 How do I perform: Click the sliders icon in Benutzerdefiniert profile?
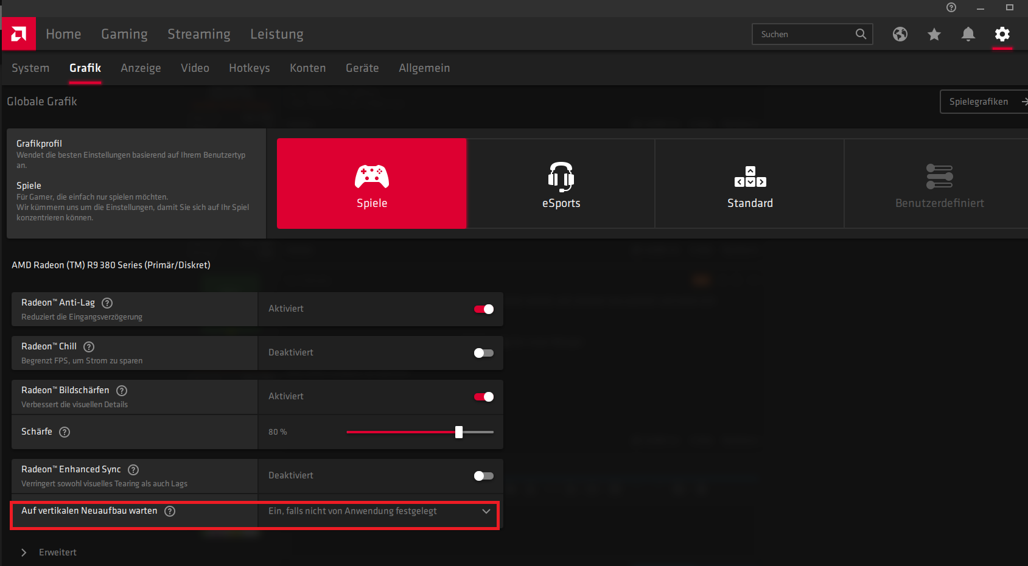(x=940, y=176)
